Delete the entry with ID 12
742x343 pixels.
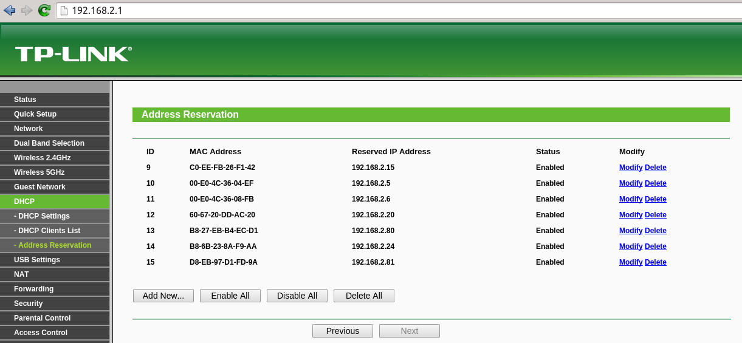point(656,215)
